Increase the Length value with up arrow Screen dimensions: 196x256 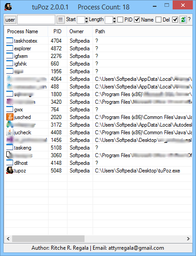115,18
